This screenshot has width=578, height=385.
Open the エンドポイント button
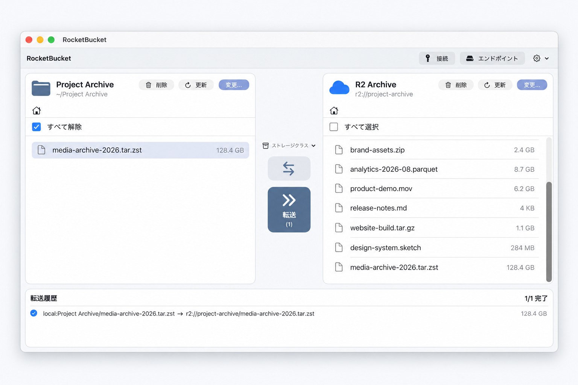coord(492,58)
